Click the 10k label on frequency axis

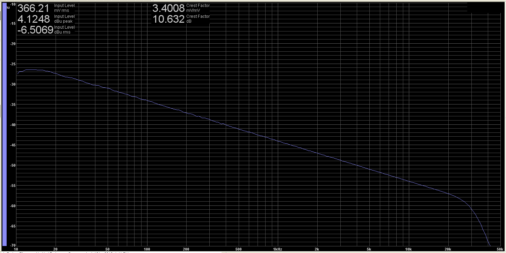[408, 249]
